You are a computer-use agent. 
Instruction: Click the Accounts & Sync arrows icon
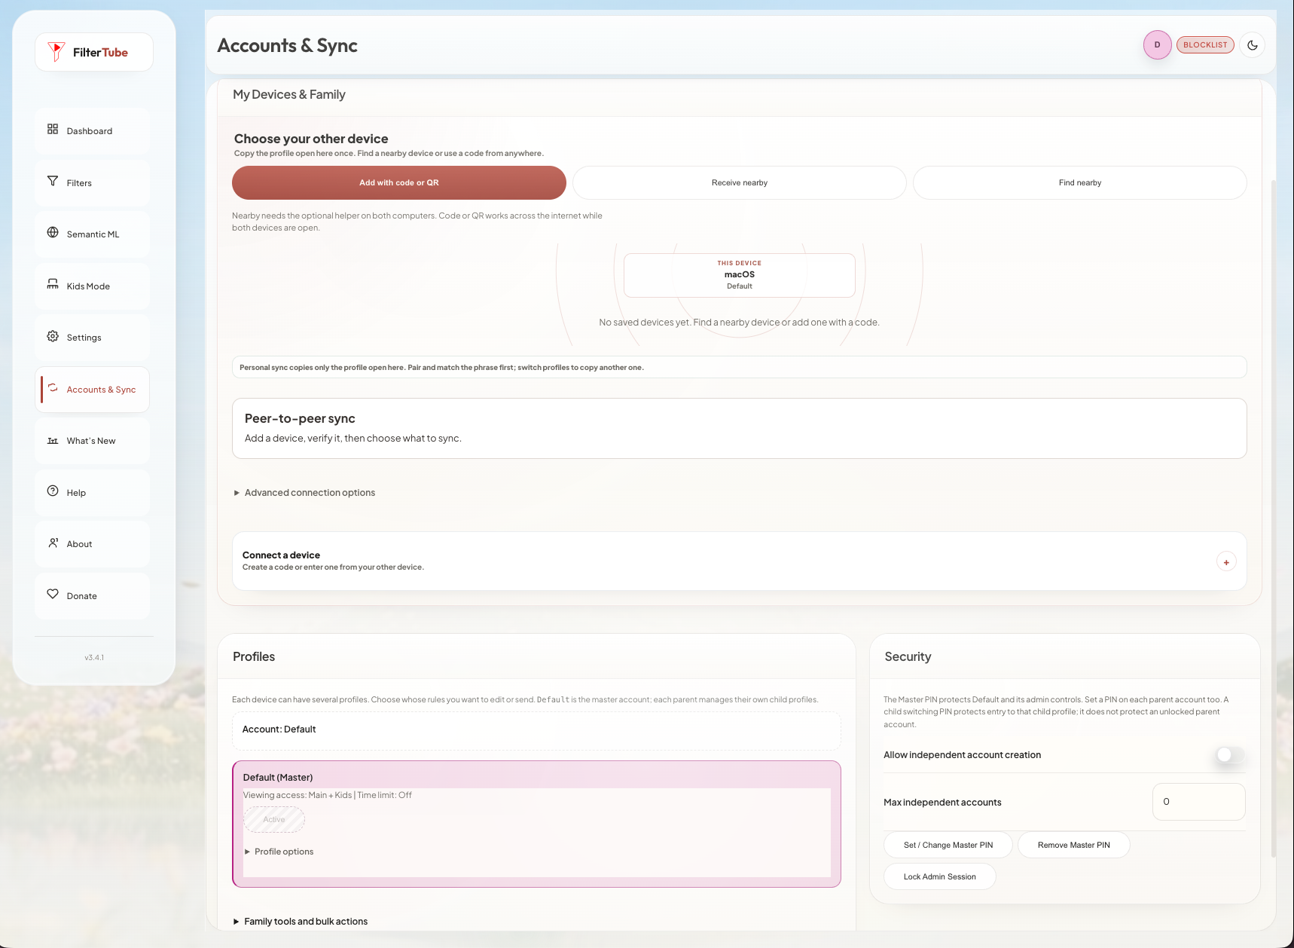[x=53, y=388]
